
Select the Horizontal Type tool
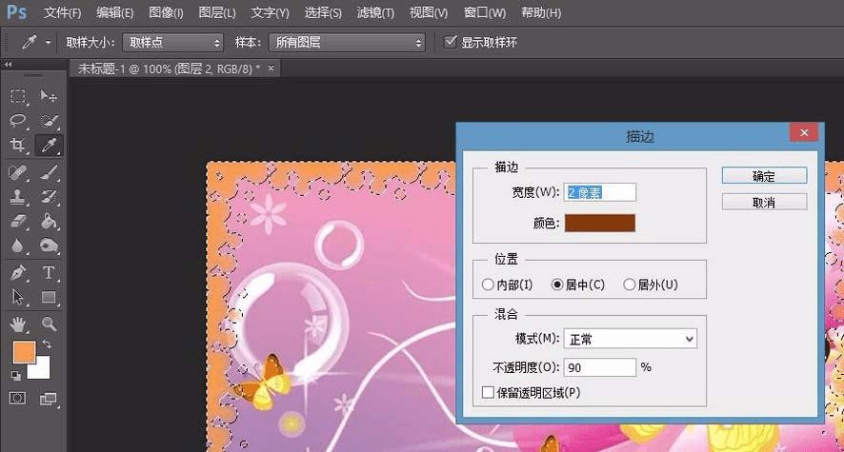[x=49, y=273]
